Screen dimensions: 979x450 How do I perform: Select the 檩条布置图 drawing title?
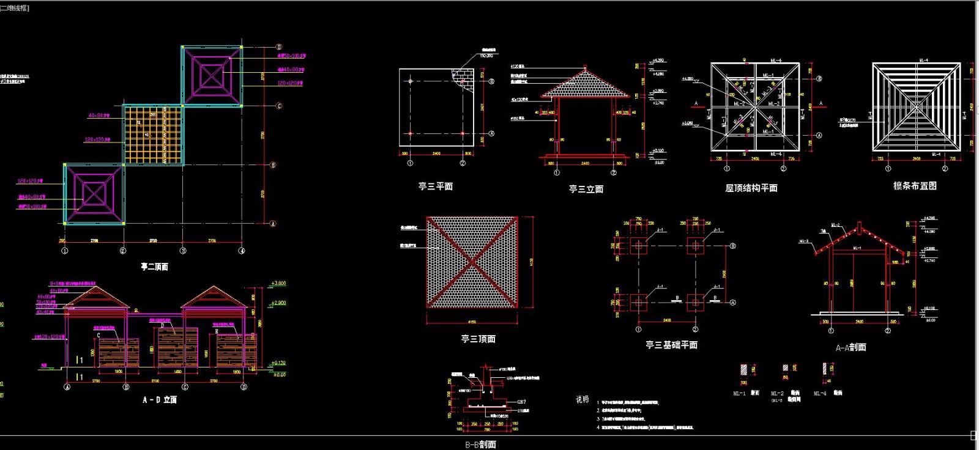click(915, 185)
